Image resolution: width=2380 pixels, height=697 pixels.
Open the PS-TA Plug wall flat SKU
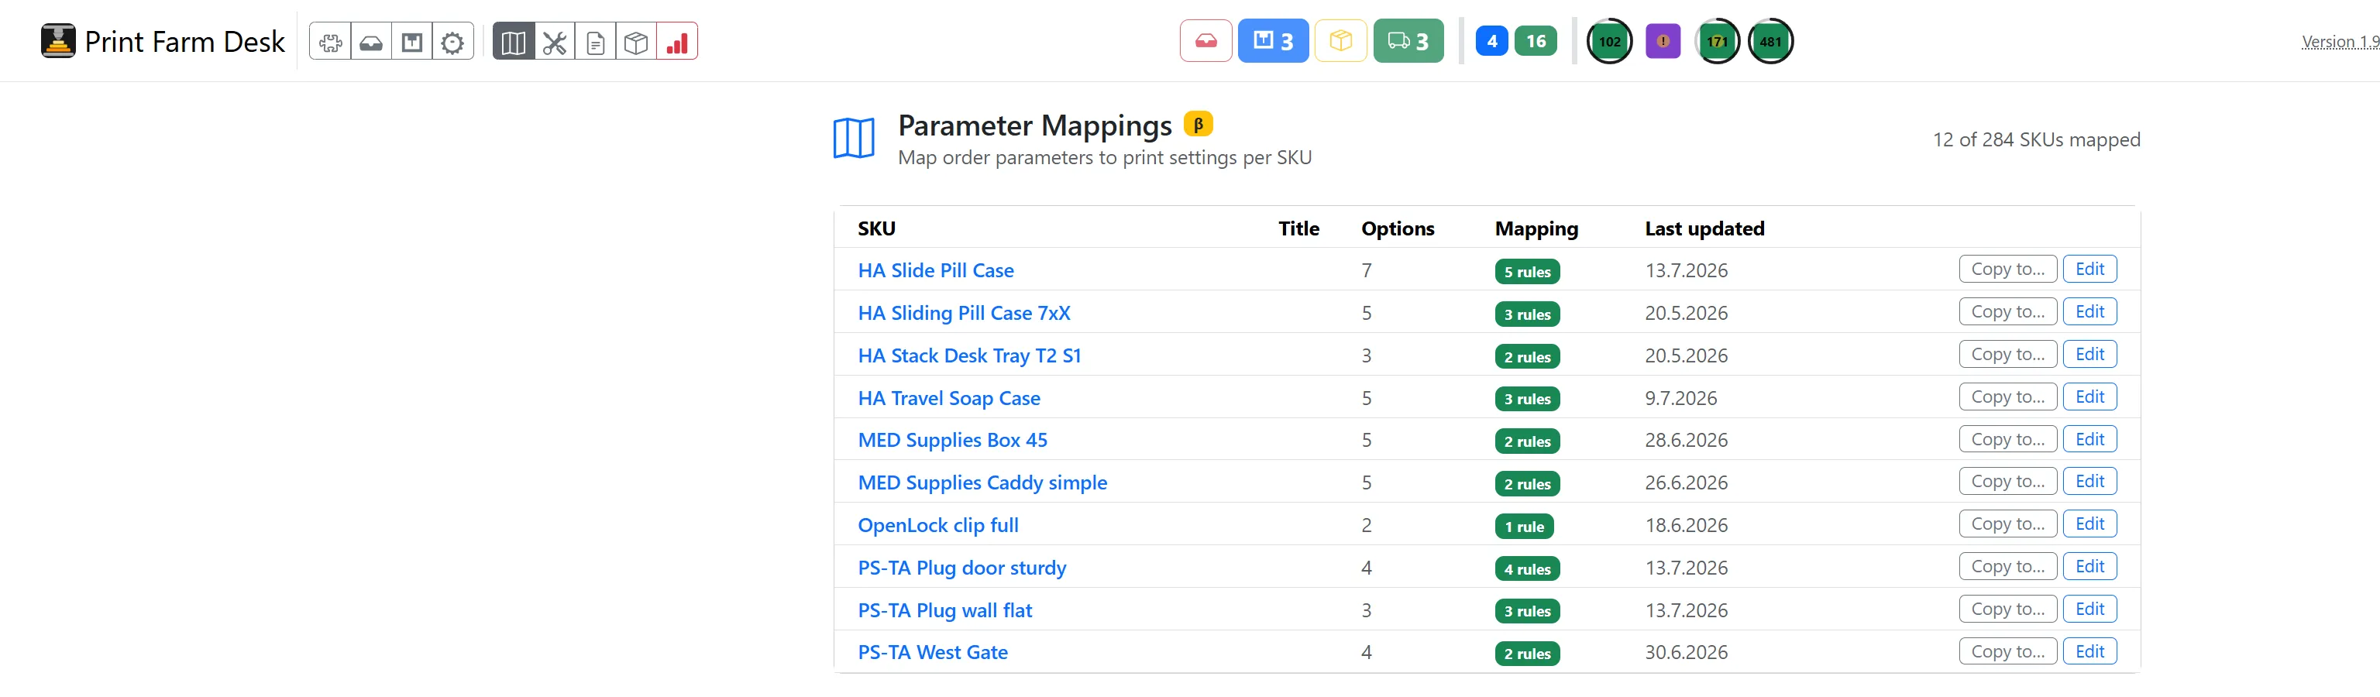click(x=945, y=610)
